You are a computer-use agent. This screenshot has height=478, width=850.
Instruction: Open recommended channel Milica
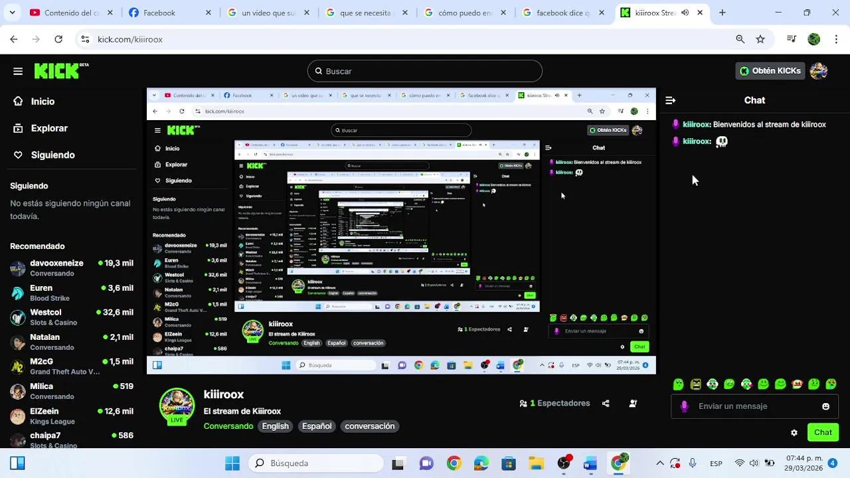coord(72,391)
